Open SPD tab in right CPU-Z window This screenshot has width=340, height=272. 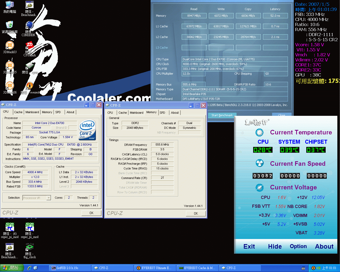pyautogui.click(x=162, y=113)
